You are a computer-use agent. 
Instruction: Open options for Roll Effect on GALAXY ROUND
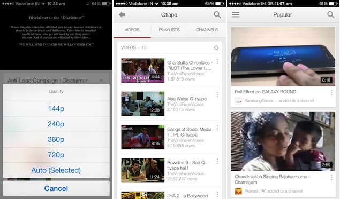(331, 93)
